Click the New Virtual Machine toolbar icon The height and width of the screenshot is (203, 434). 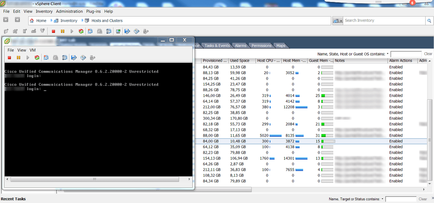(6, 31)
